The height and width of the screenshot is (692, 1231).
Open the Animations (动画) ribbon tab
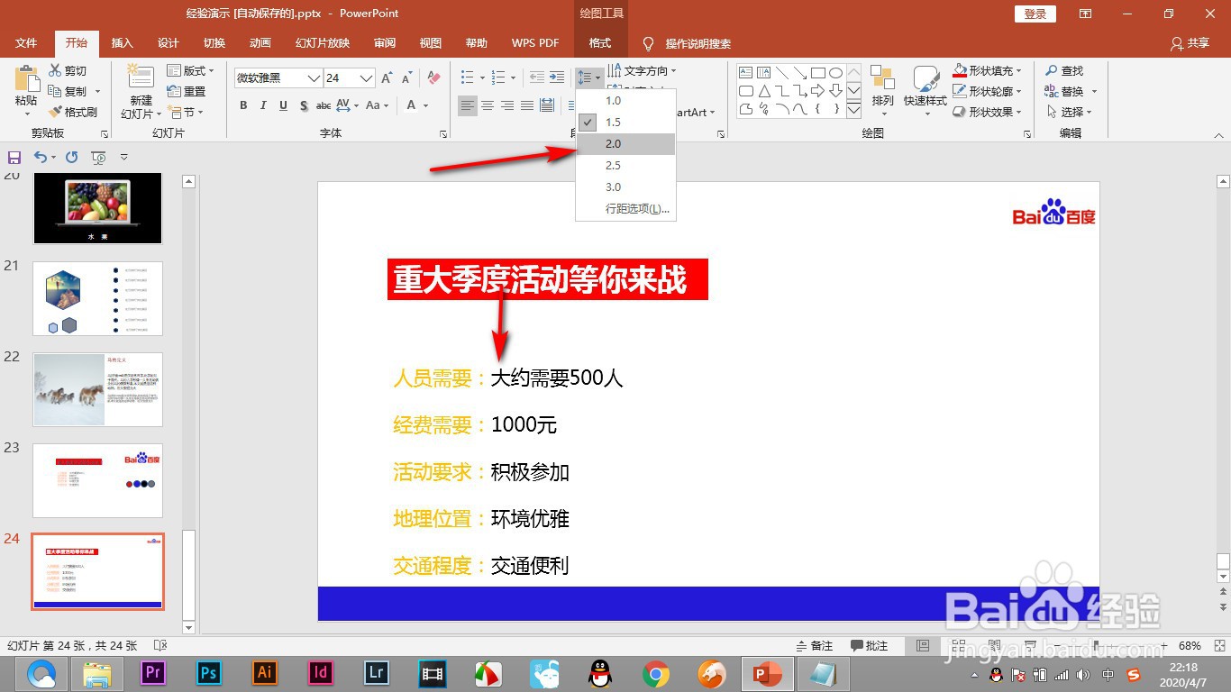tap(260, 43)
